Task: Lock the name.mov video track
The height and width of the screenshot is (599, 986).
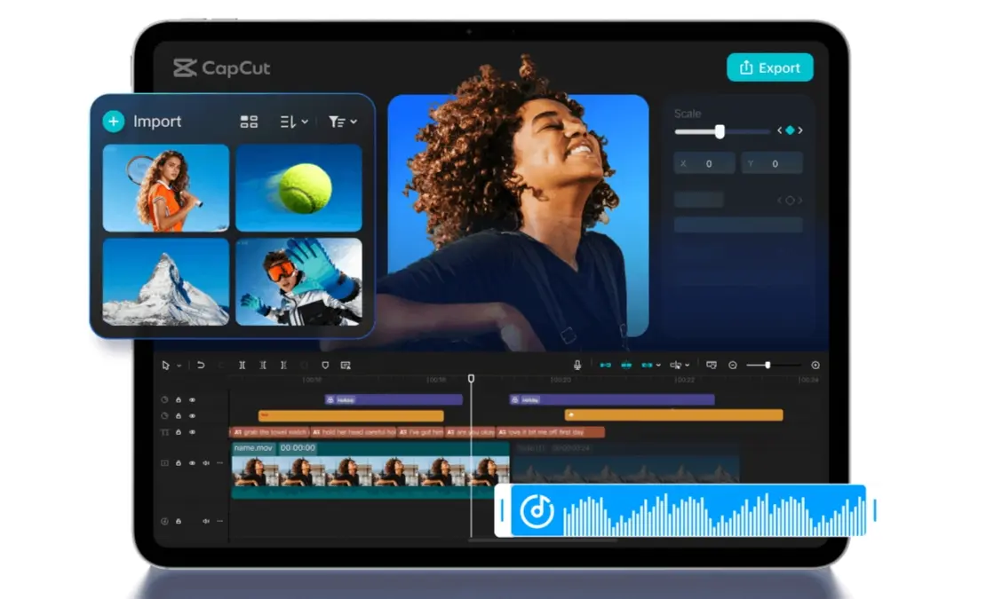Action: pos(179,462)
